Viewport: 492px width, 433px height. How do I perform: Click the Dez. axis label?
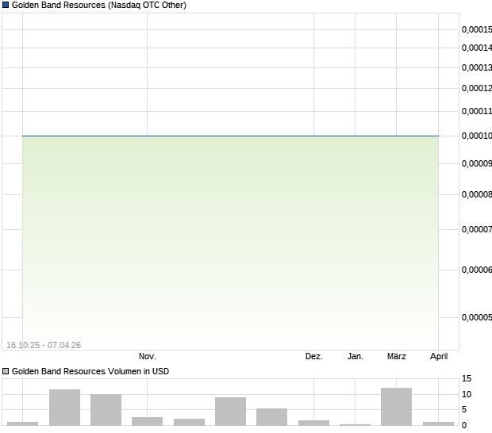[x=314, y=356]
